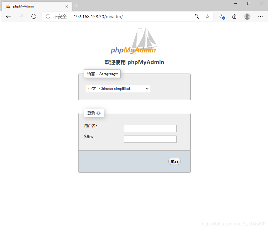
Task: Close the browser window
Action: pos(262,3)
